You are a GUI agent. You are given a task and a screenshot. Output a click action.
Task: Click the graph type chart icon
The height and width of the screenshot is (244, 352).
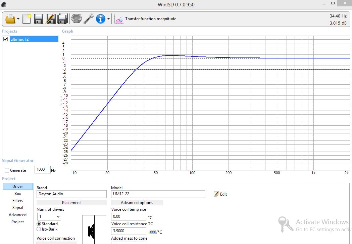pyautogui.click(x=119, y=19)
